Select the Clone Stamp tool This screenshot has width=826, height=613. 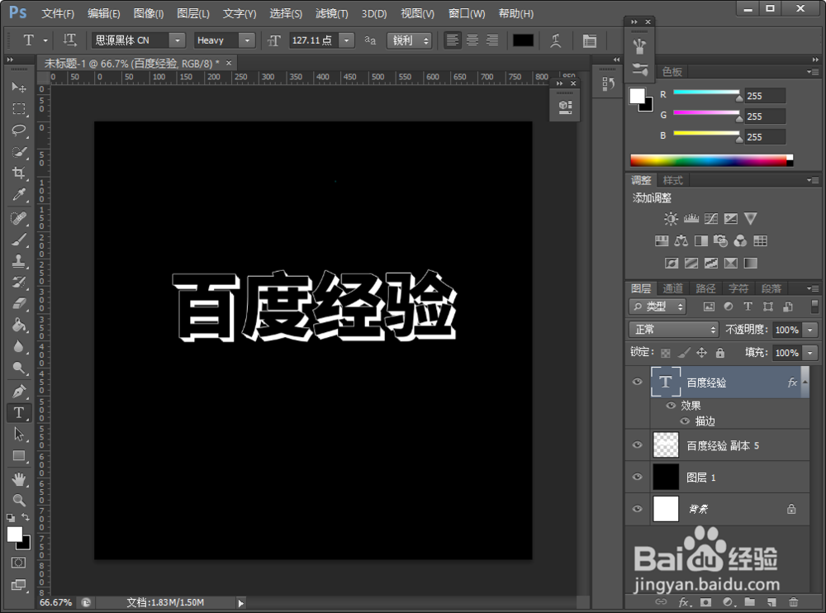click(19, 261)
